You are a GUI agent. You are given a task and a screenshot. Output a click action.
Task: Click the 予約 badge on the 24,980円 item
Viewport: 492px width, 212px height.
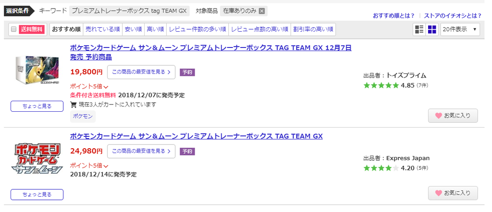(x=187, y=152)
